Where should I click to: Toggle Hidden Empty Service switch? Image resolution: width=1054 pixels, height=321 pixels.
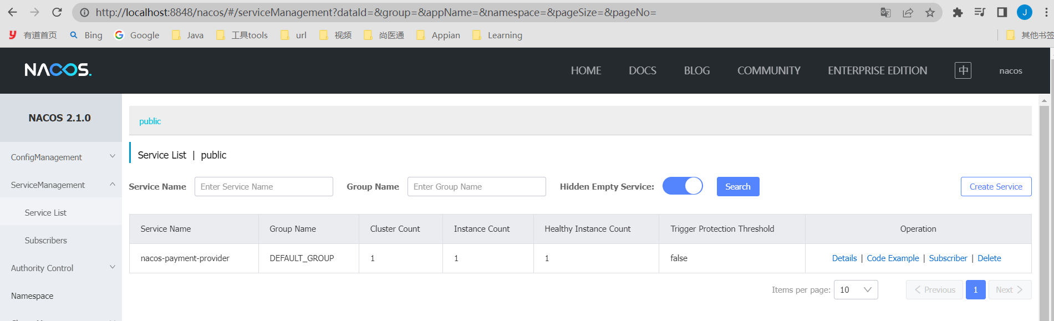pyautogui.click(x=683, y=186)
